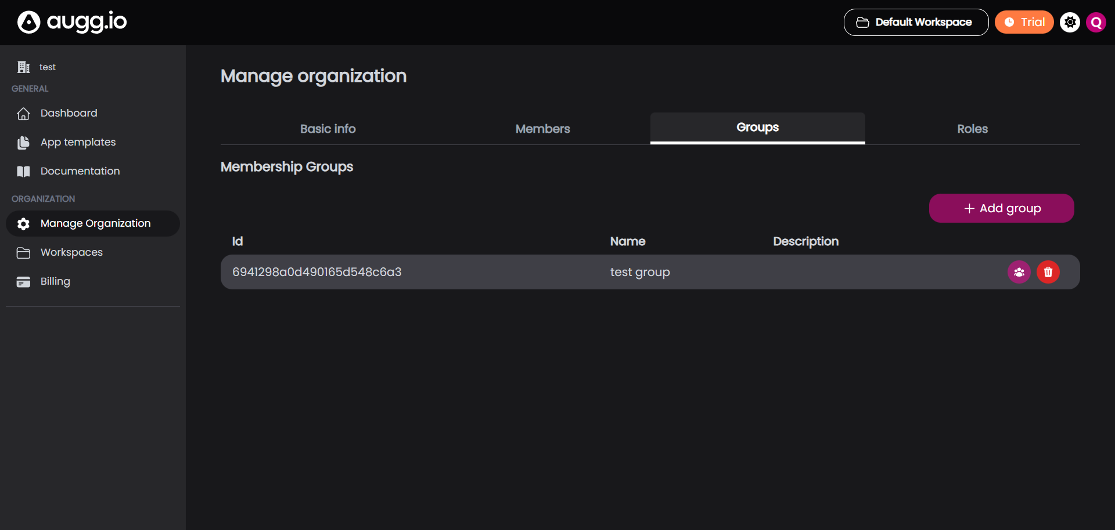Switch to the Members tab
The height and width of the screenshot is (530, 1115).
(x=542, y=129)
